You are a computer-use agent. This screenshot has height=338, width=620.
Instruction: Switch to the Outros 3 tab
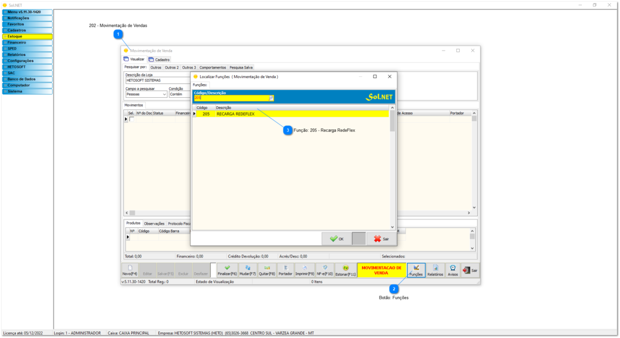pyautogui.click(x=189, y=68)
